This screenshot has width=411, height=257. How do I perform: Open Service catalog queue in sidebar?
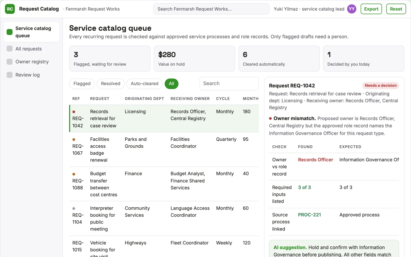click(x=31, y=32)
